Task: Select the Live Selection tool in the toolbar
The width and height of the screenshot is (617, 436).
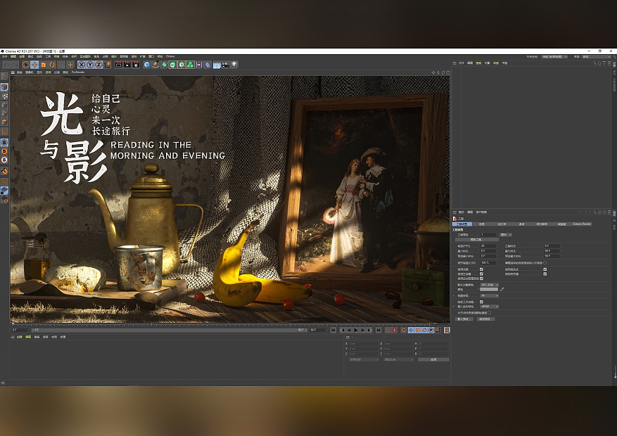Action: coord(27,63)
